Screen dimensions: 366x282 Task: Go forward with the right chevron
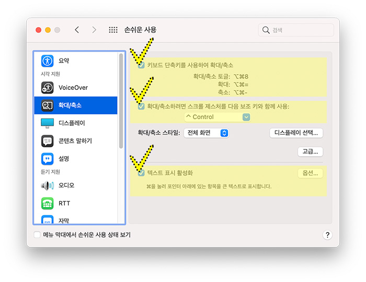[94, 30]
